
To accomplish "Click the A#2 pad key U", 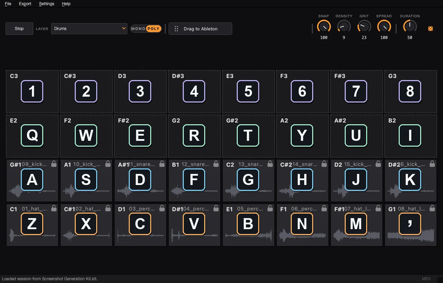I will tap(356, 136).
